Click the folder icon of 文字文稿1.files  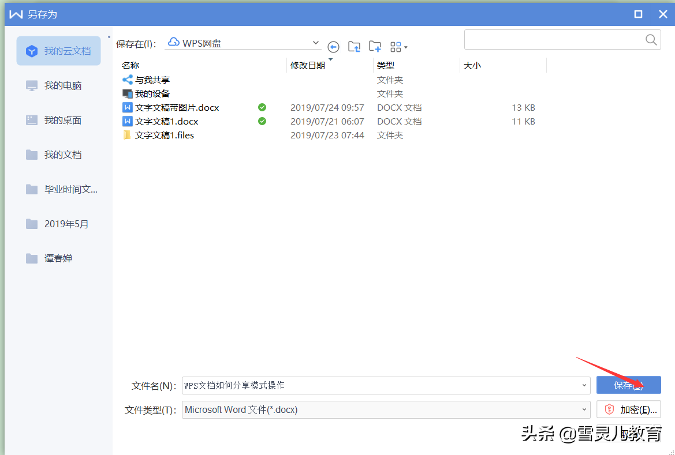127,135
